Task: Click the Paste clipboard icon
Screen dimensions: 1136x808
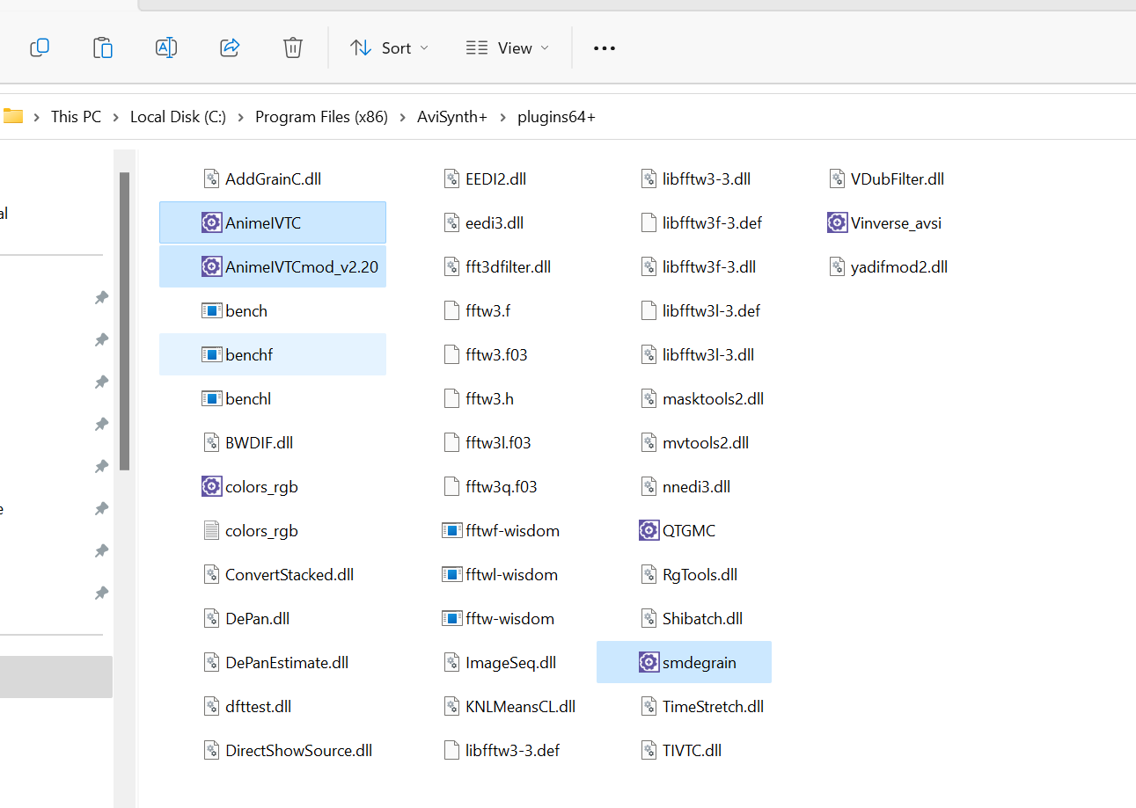Action: coord(103,47)
